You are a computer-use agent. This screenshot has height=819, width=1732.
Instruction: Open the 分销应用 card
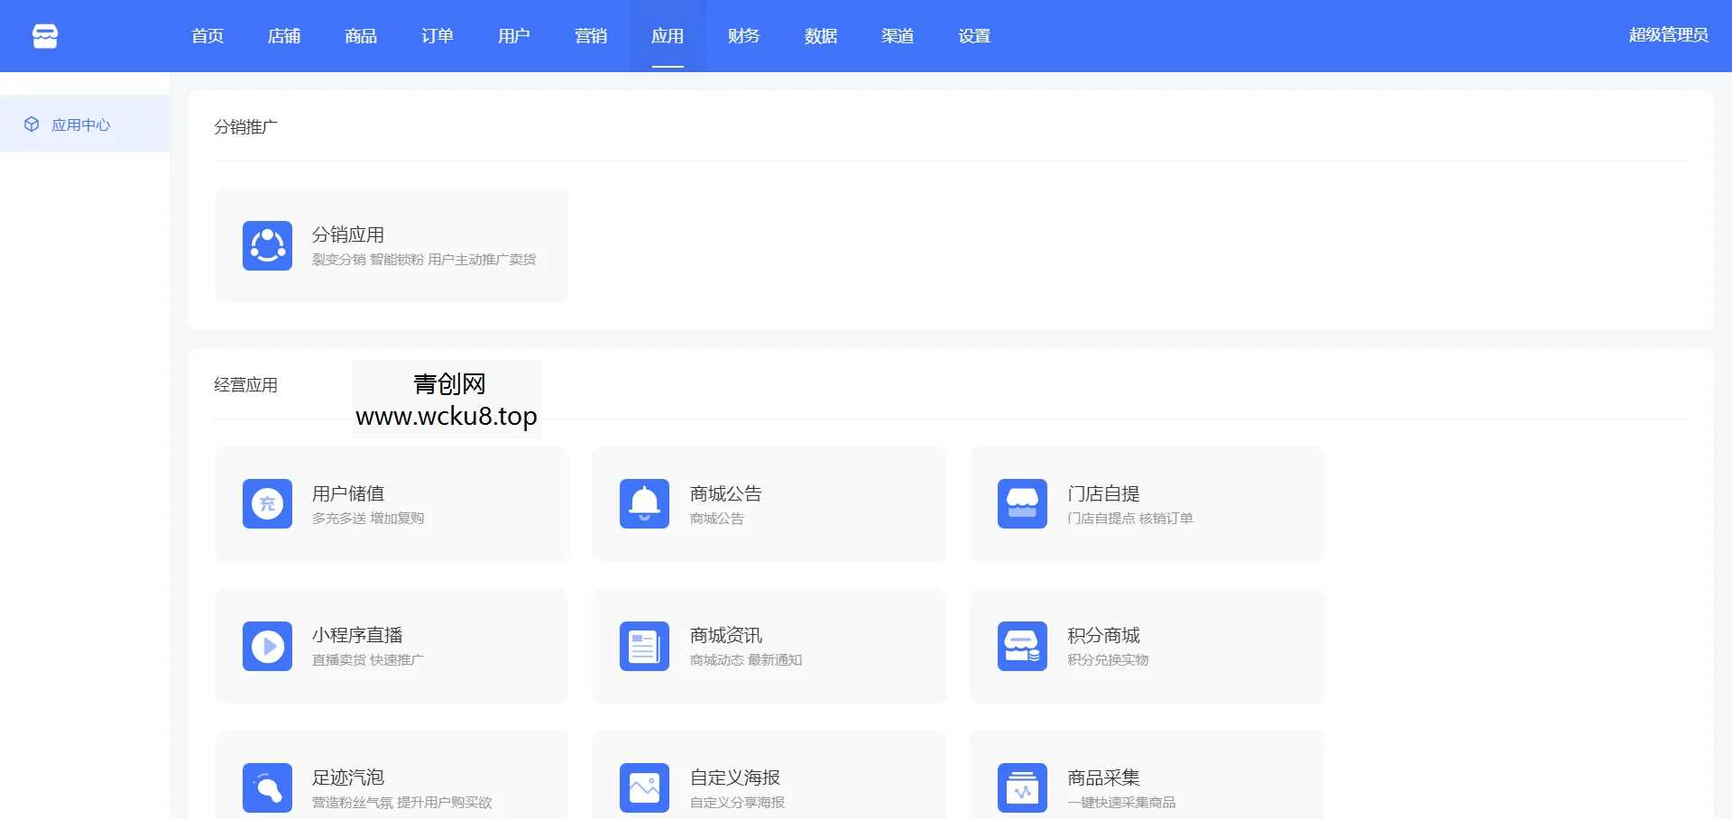(x=391, y=245)
